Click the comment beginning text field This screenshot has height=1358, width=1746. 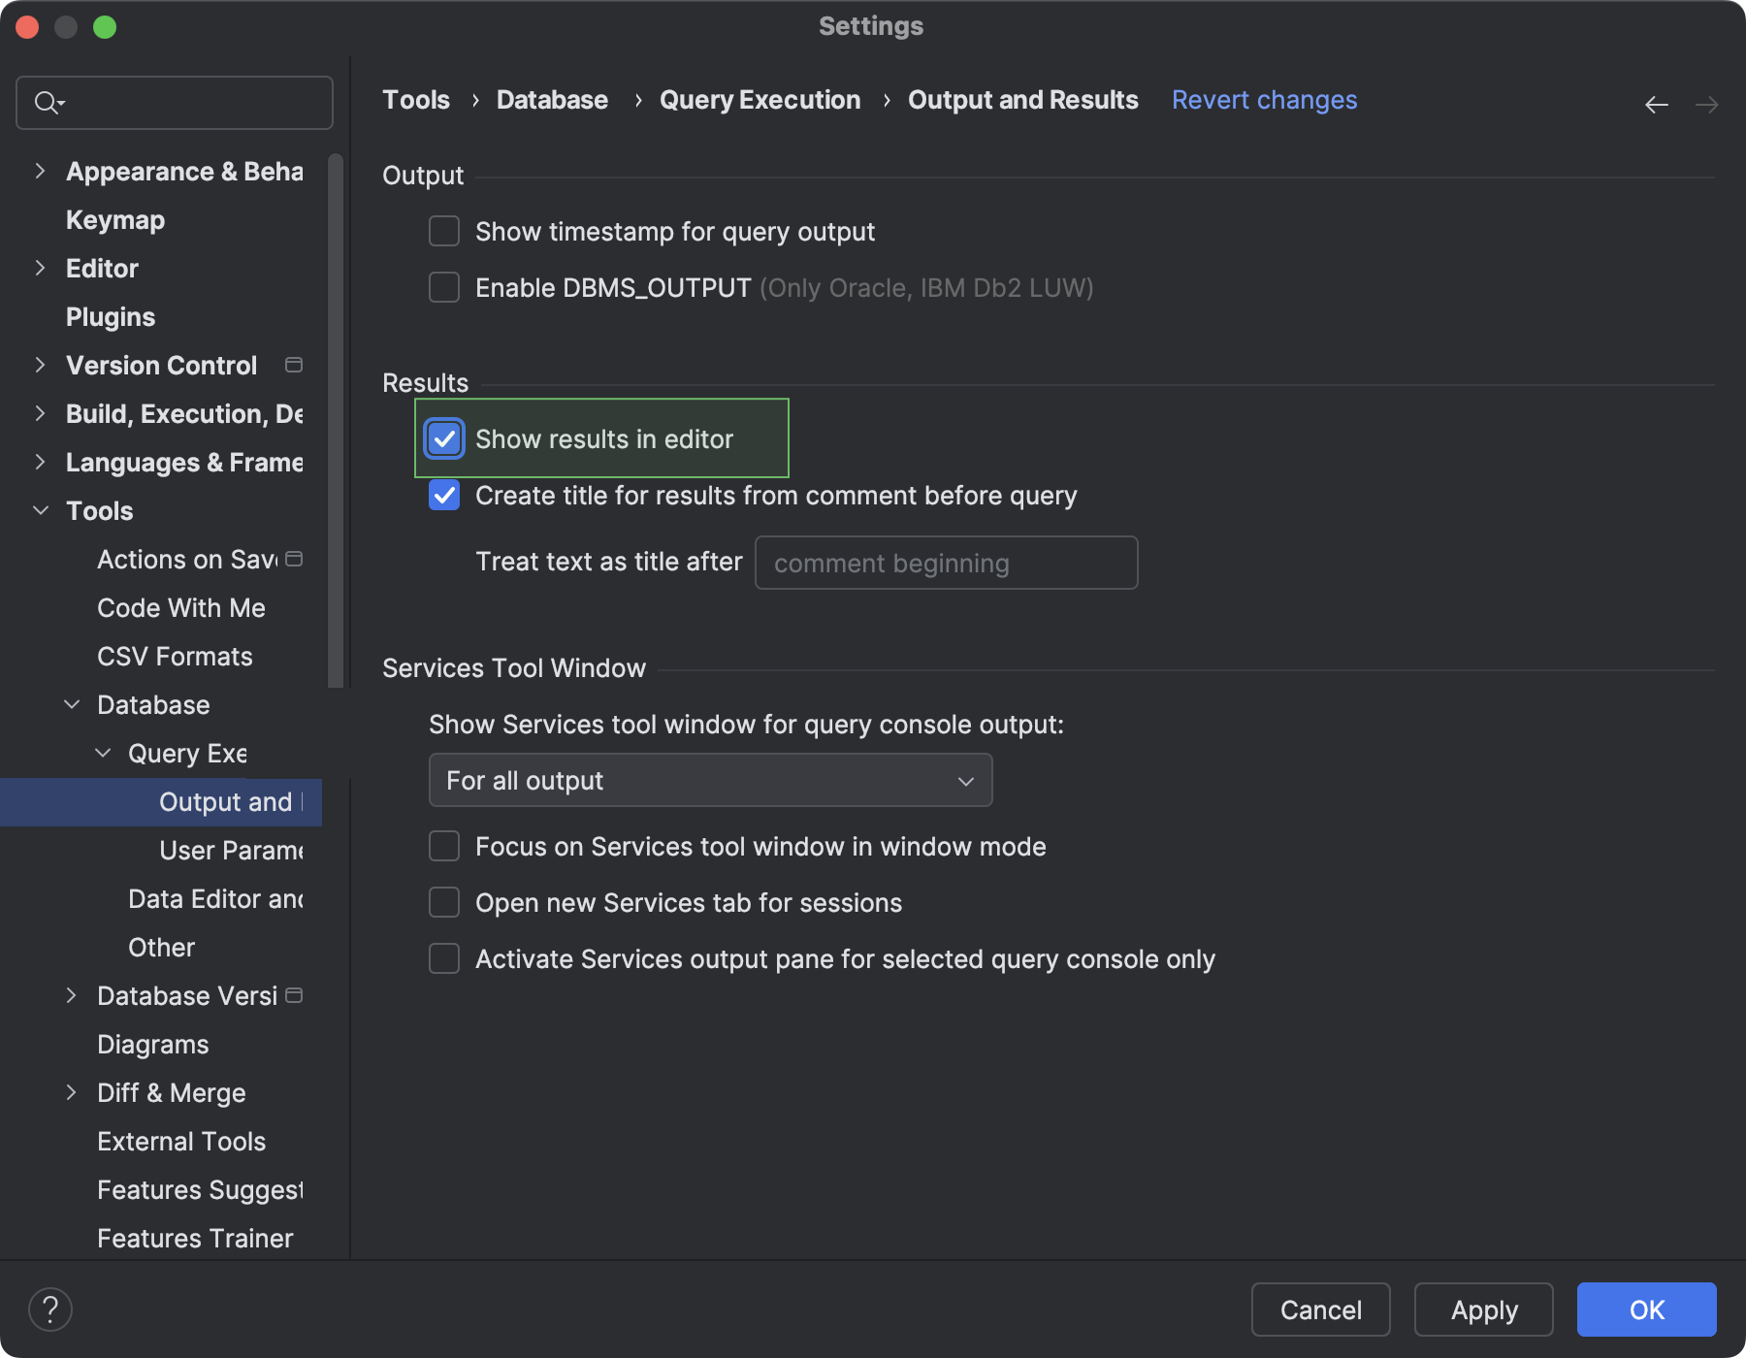tap(946, 563)
